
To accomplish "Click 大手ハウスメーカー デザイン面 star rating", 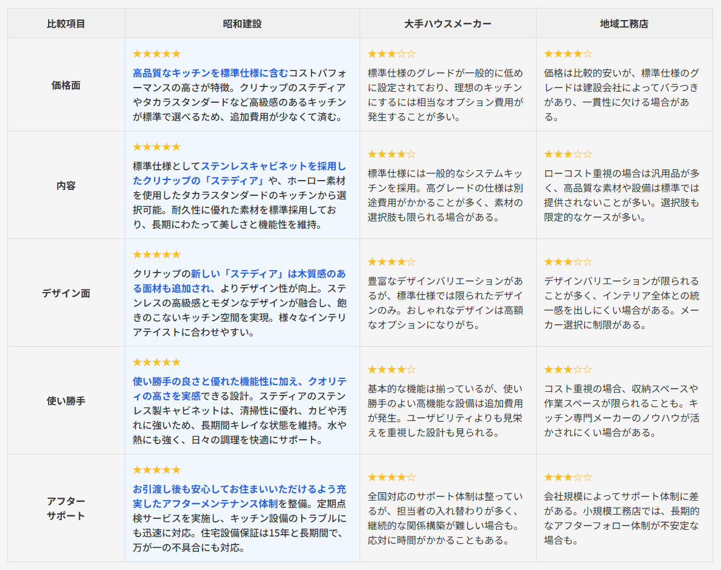I will [391, 262].
